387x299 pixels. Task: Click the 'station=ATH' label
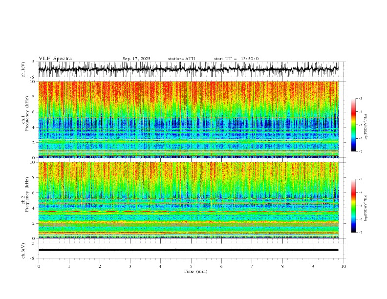pyautogui.click(x=181, y=59)
